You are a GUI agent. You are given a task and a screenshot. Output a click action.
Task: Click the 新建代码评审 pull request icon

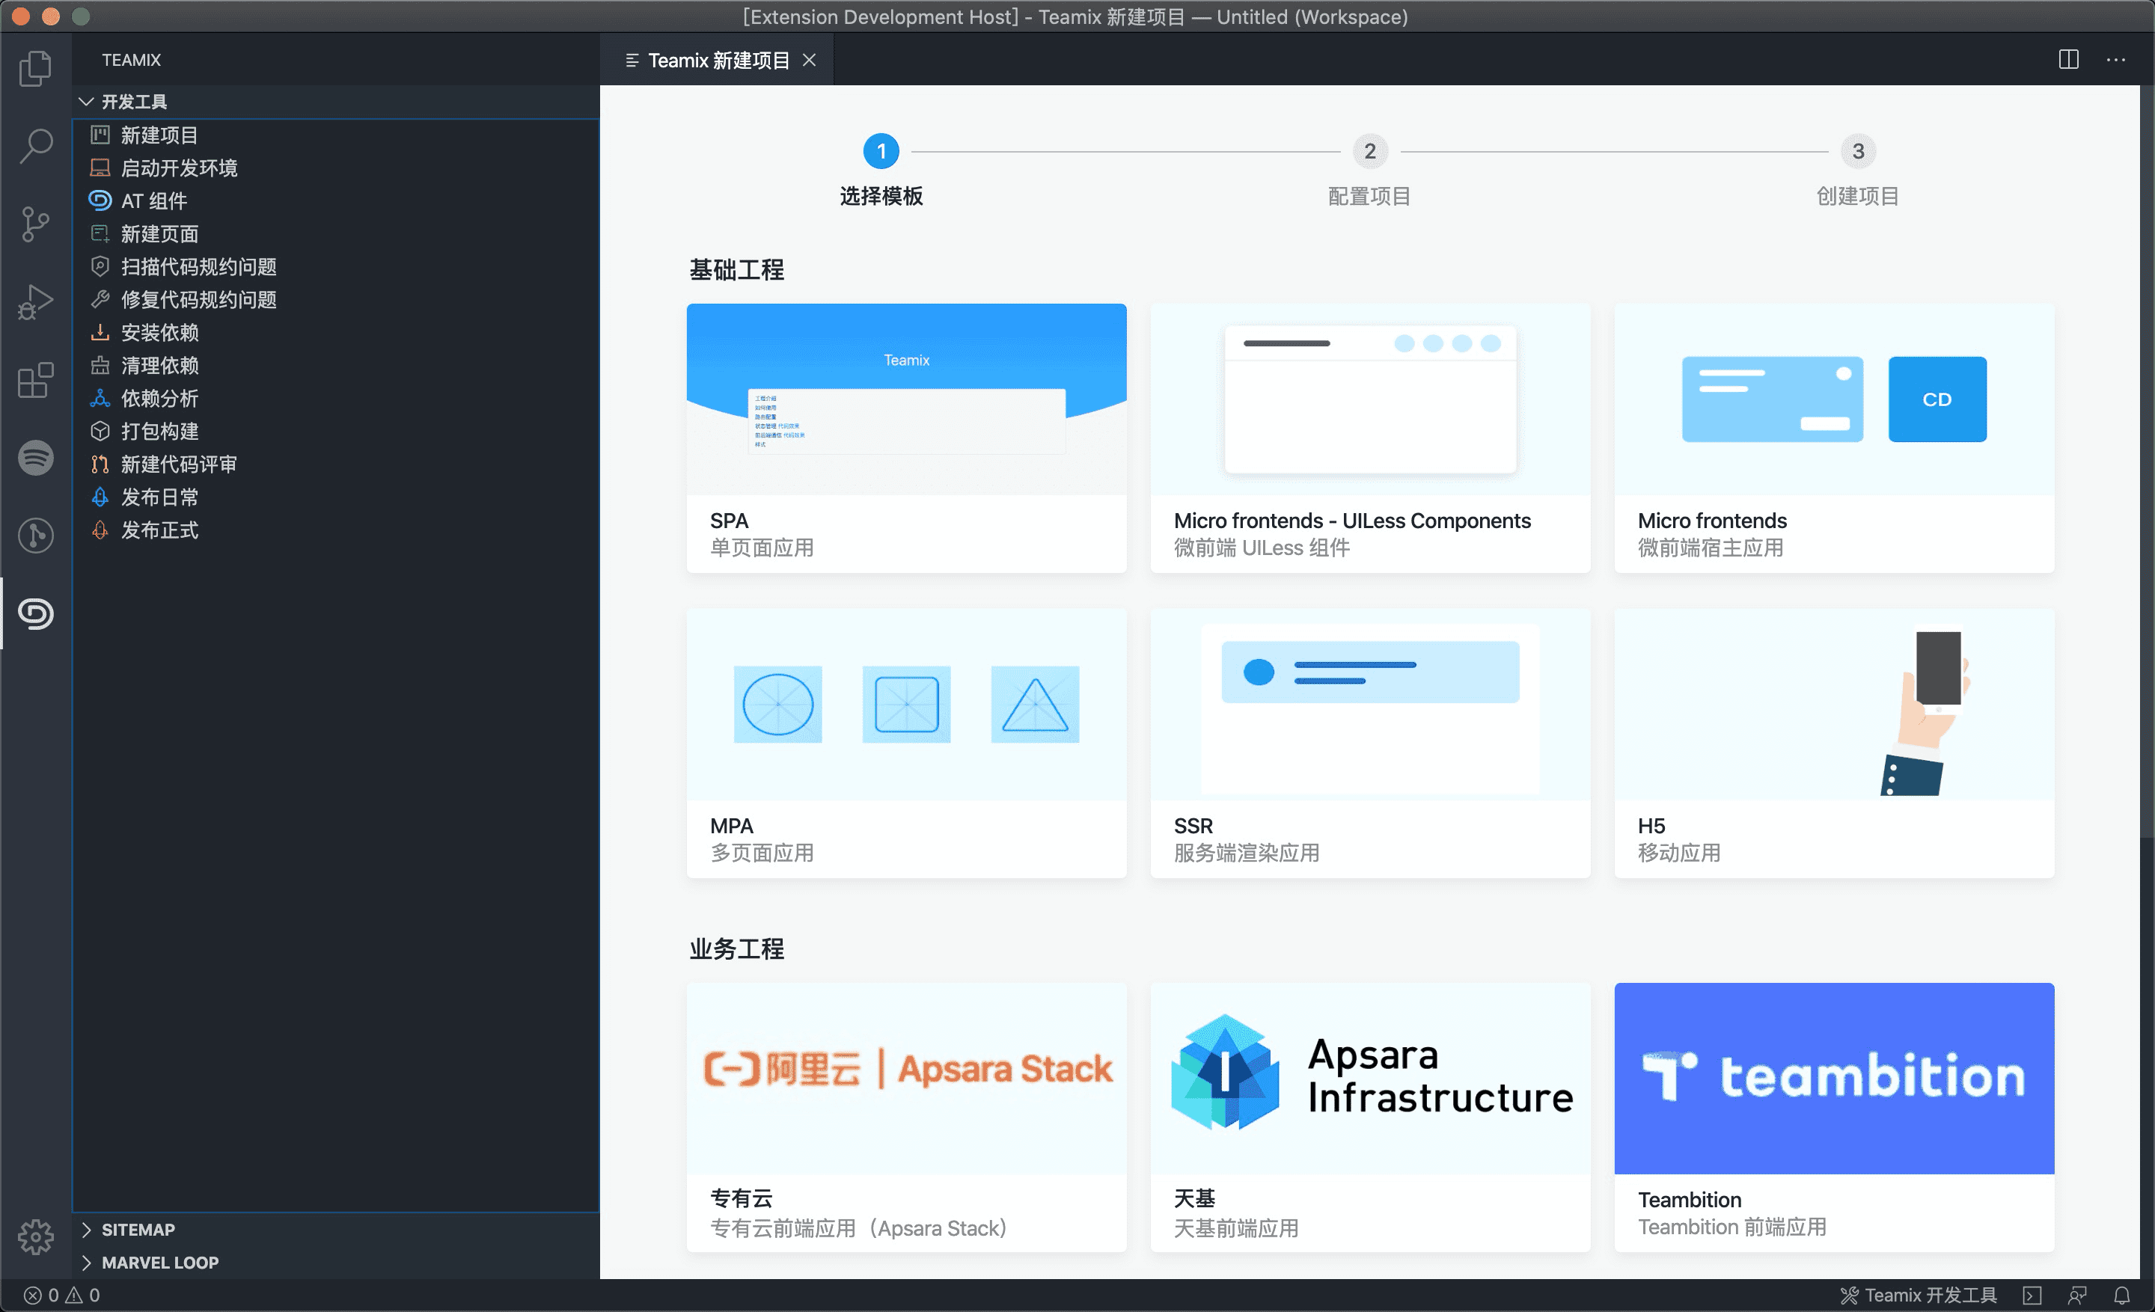(100, 465)
